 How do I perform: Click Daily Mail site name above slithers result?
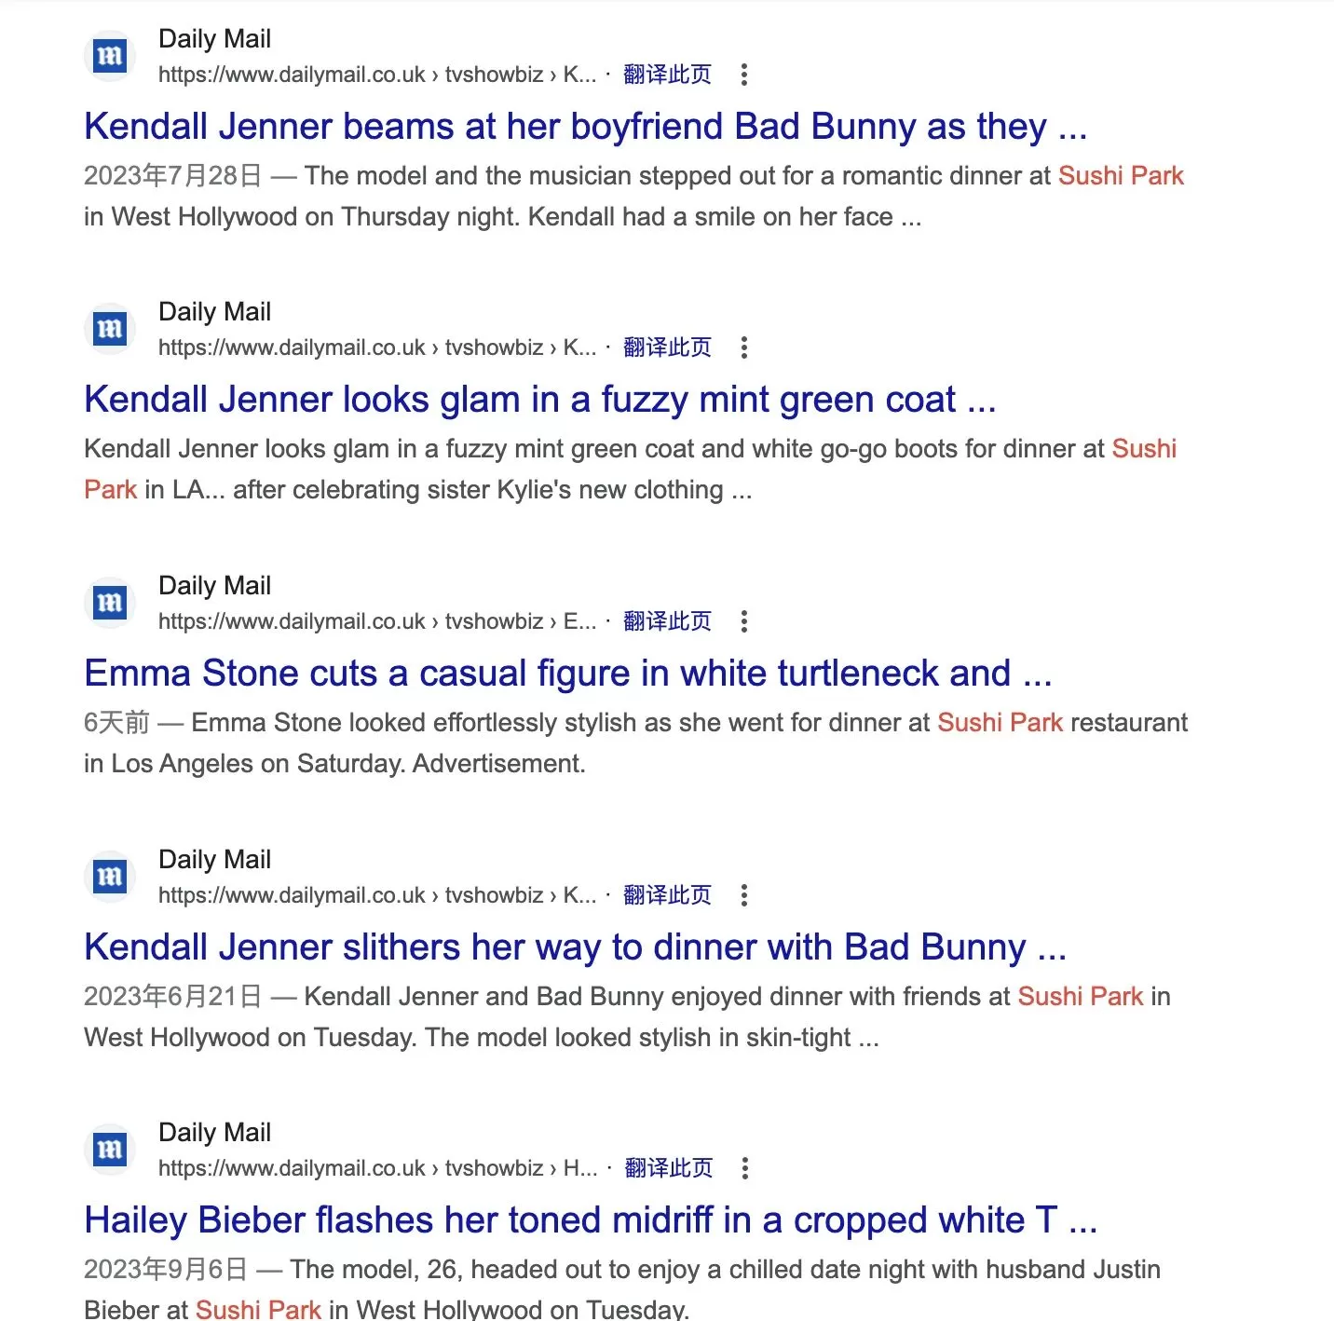point(215,859)
